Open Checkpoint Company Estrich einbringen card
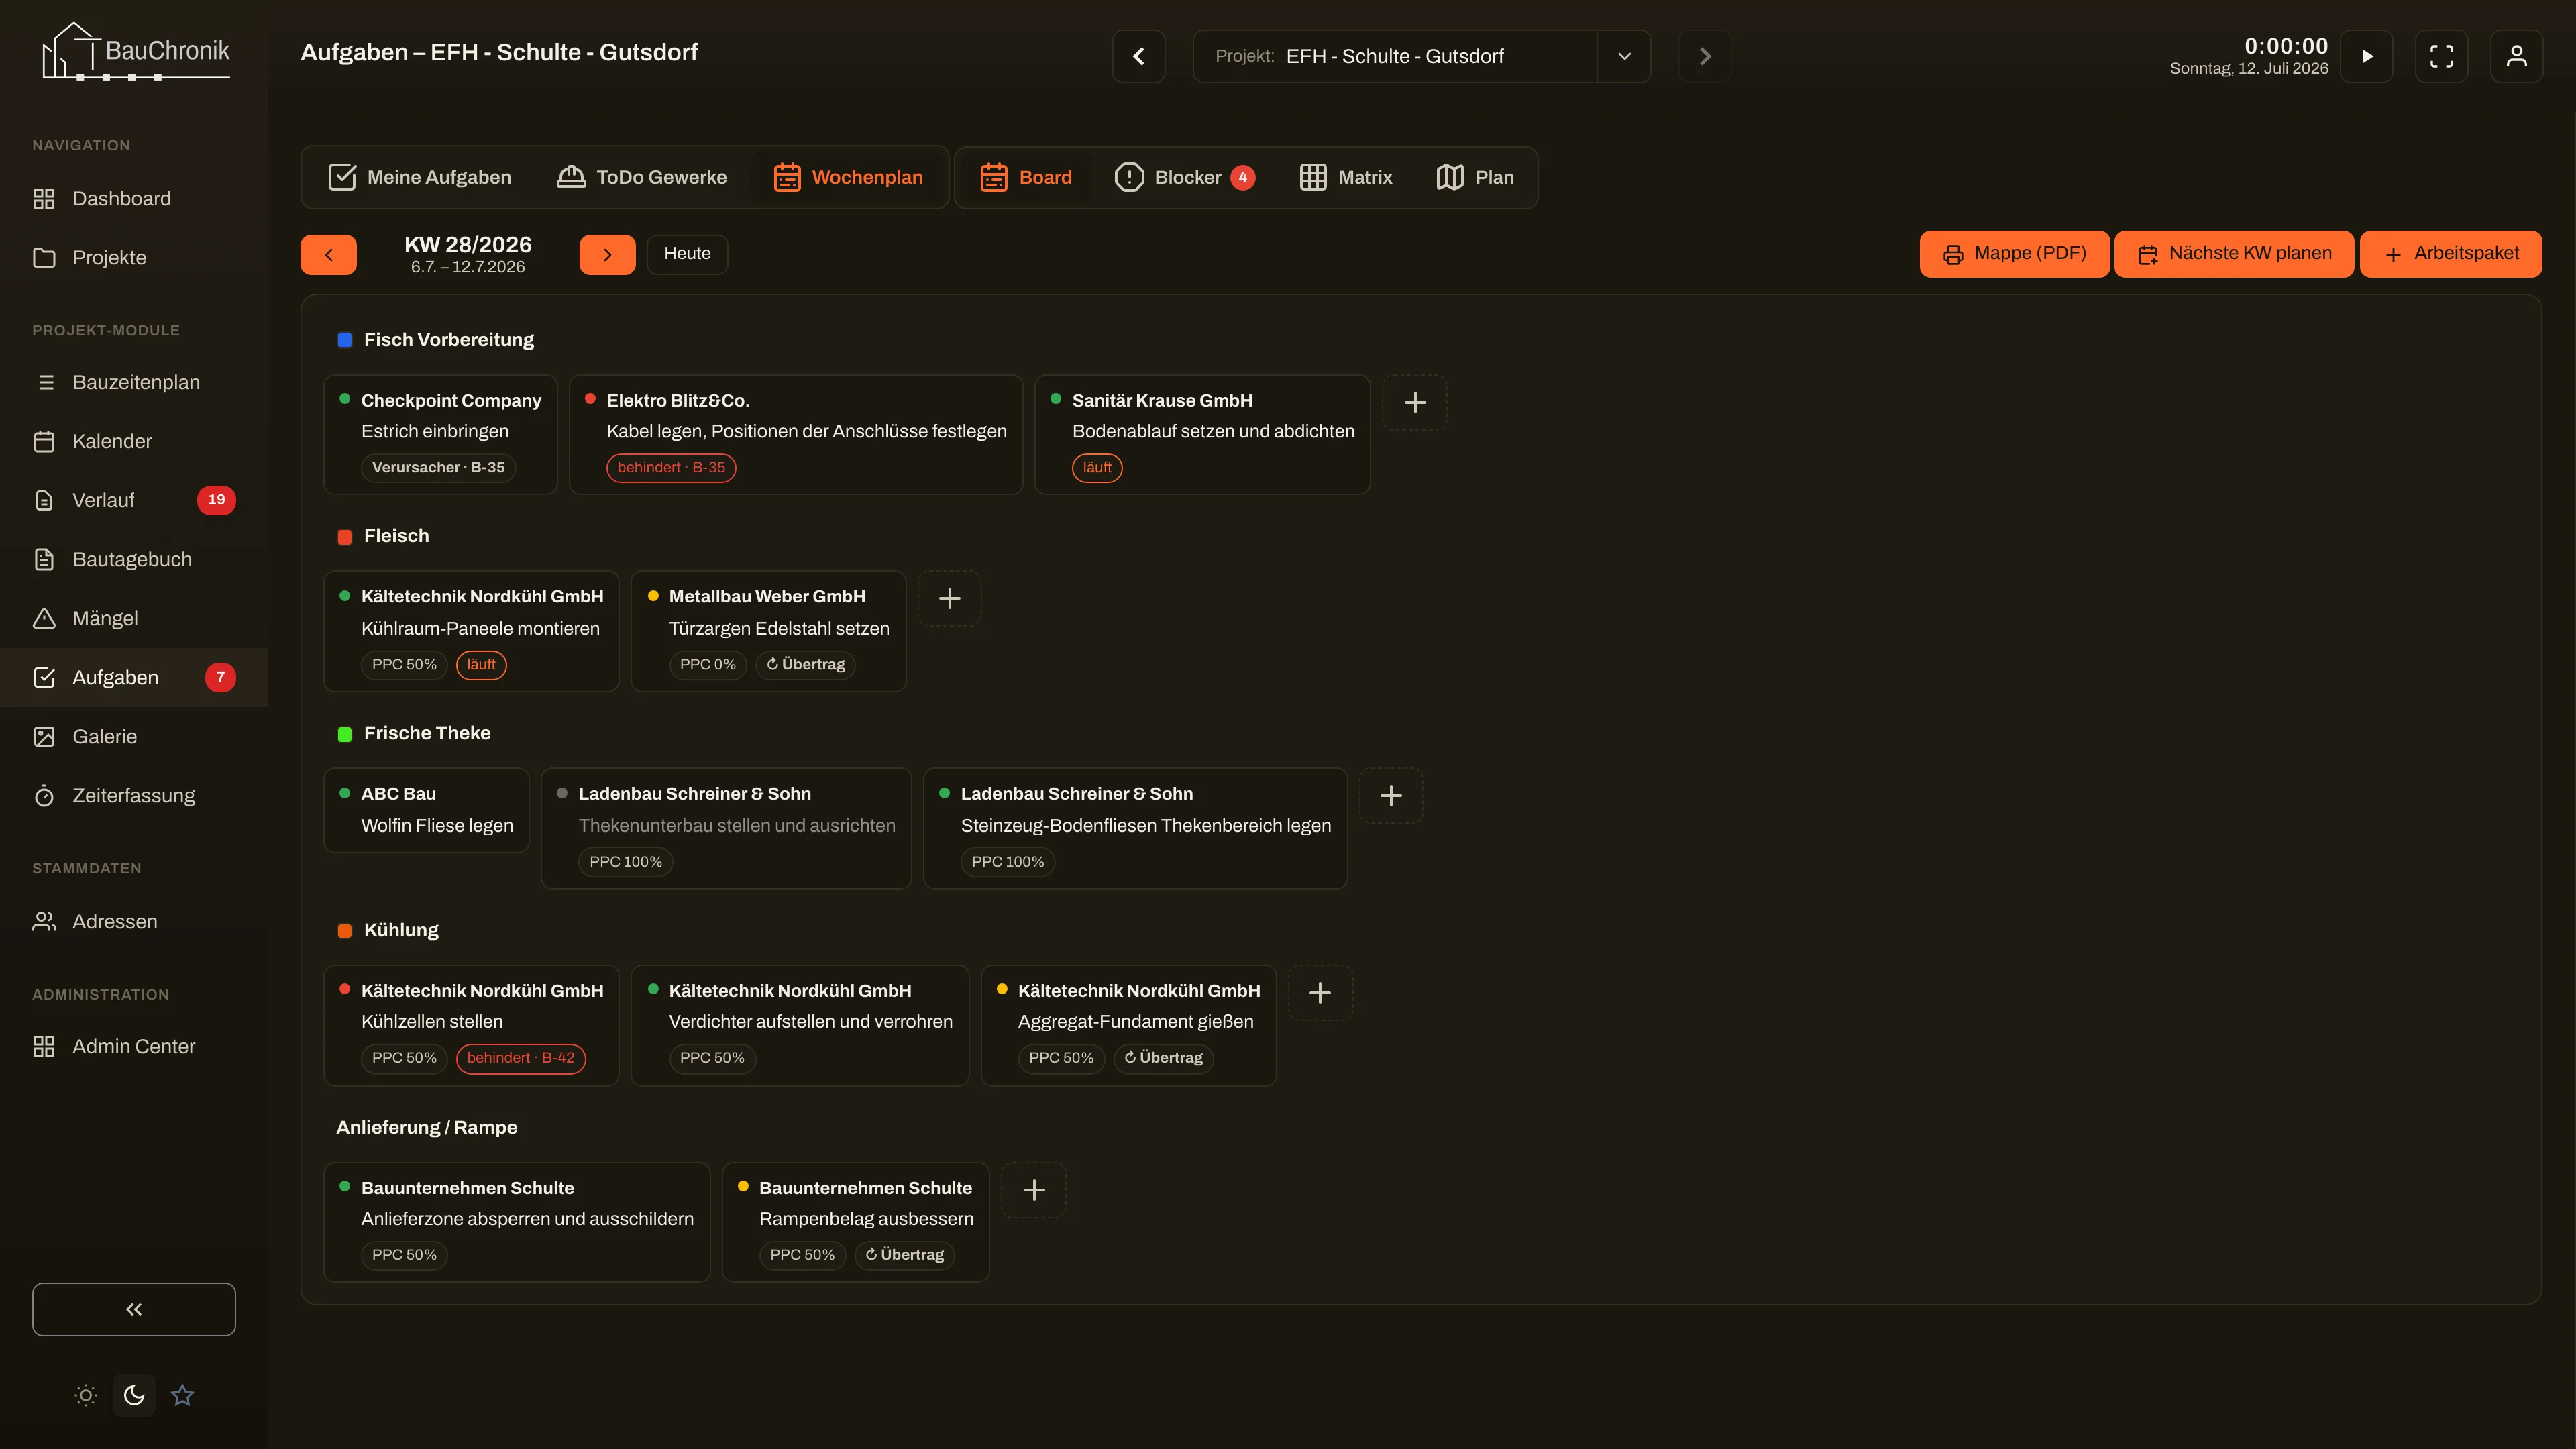 pos(440,434)
